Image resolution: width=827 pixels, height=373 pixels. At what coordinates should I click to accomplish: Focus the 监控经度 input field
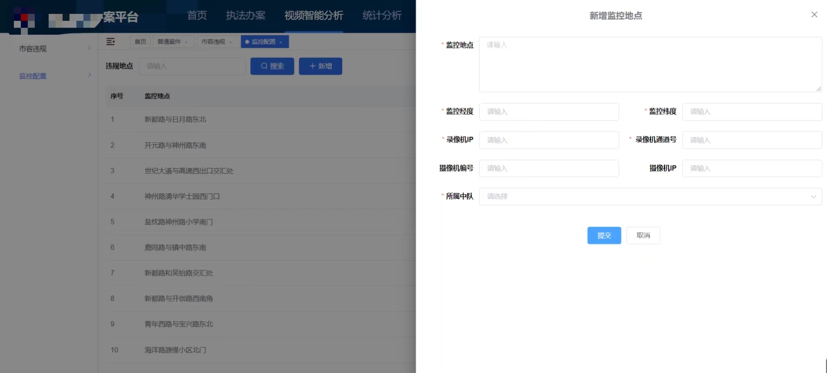(x=549, y=112)
